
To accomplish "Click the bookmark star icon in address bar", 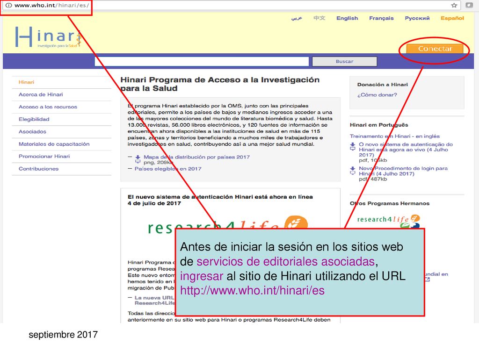I will [454, 5].
